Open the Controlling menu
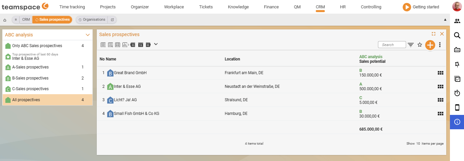The height and width of the screenshot is (161, 464). [x=371, y=7]
